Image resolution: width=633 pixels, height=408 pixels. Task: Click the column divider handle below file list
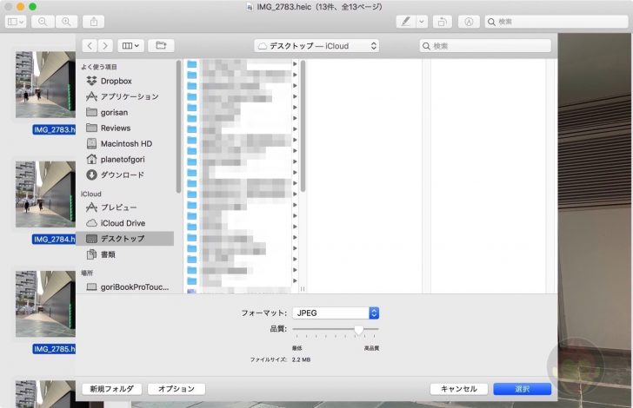(x=303, y=289)
